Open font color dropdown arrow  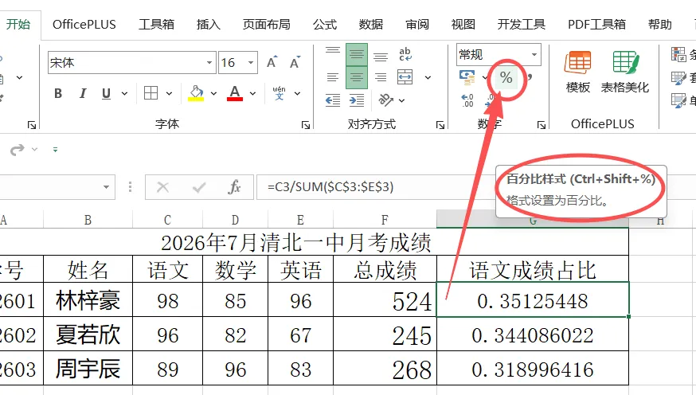pos(253,94)
